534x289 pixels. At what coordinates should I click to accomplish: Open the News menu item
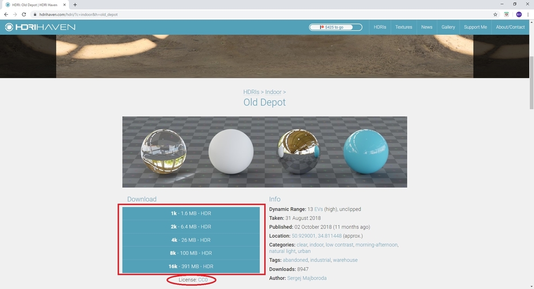pos(427,27)
